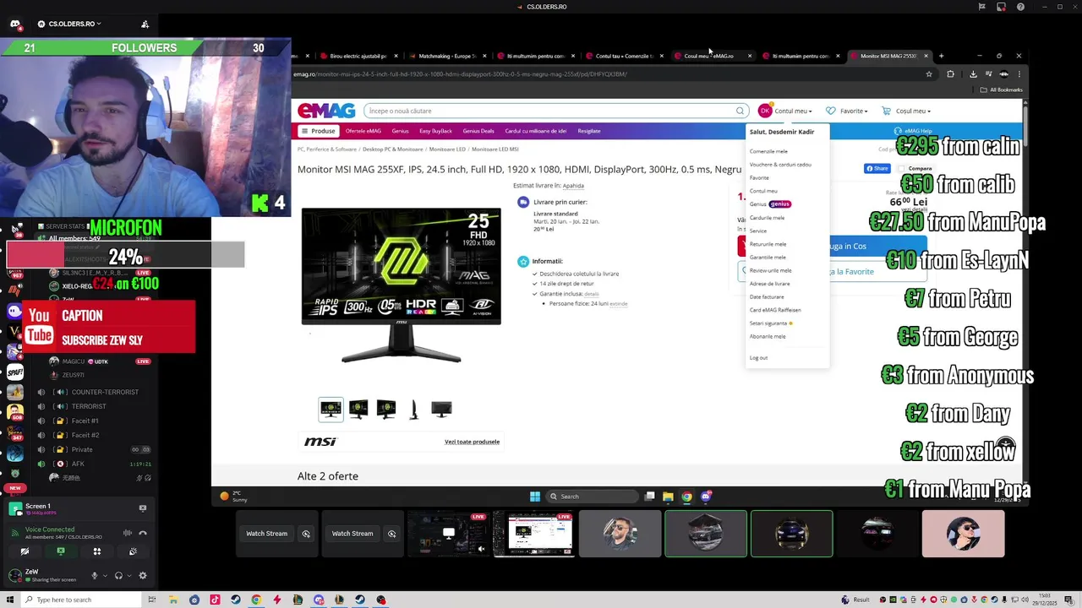Click Monitoare LED MSI breadcrumb
1082x608 pixels.
point(495,149)
